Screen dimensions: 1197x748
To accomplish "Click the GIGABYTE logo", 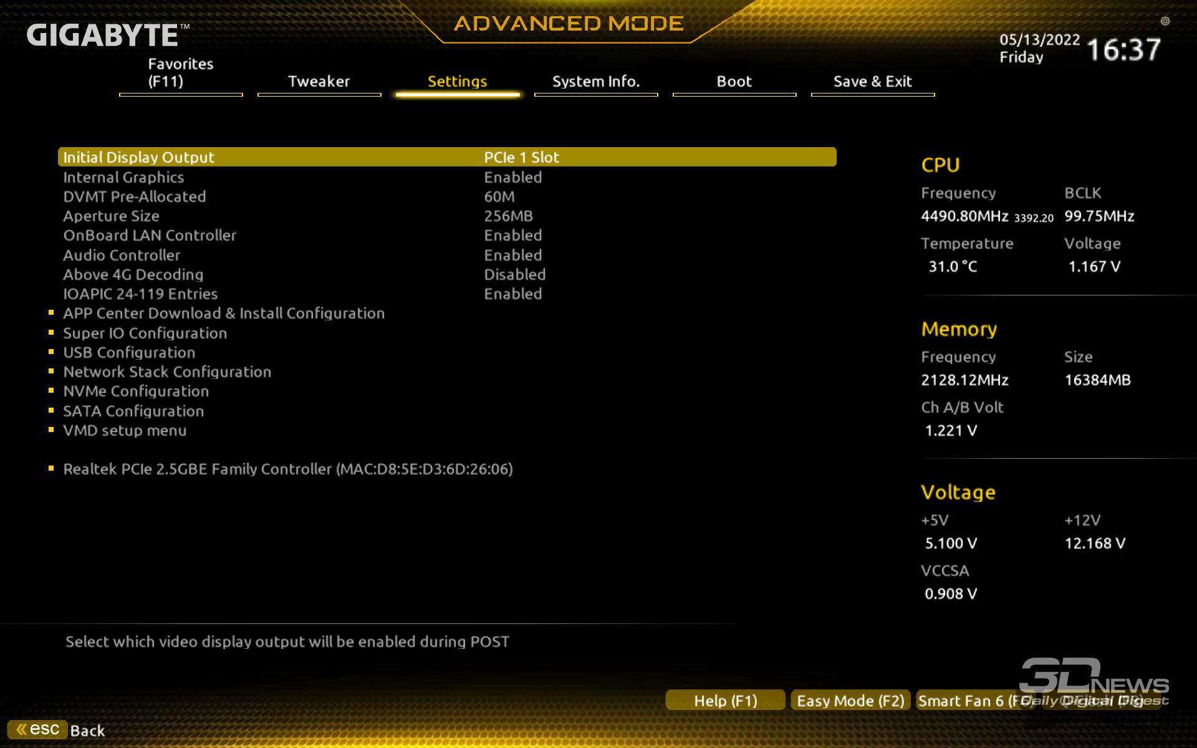I will point(107,35).
